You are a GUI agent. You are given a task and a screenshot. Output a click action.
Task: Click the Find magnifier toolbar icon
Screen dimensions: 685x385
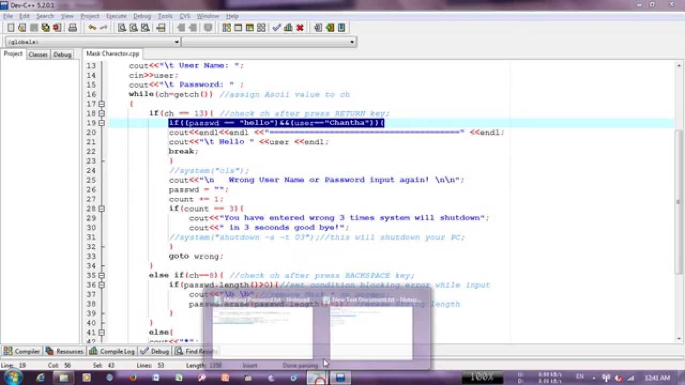coord(122,28)
